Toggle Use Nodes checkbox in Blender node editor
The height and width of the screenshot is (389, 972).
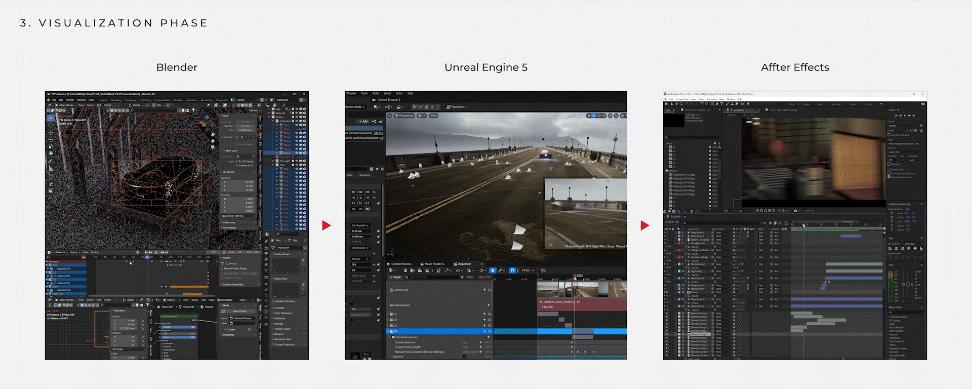click(218, 300)
